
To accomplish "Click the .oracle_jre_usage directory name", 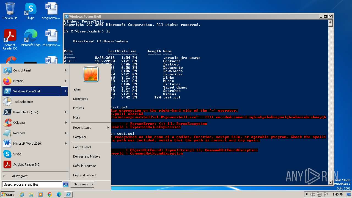I will tap(182, 58).
